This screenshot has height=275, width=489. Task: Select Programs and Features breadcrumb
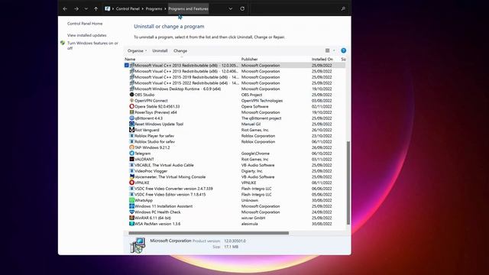189,8
